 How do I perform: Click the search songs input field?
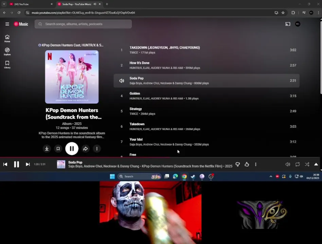(x=83, y=24)
